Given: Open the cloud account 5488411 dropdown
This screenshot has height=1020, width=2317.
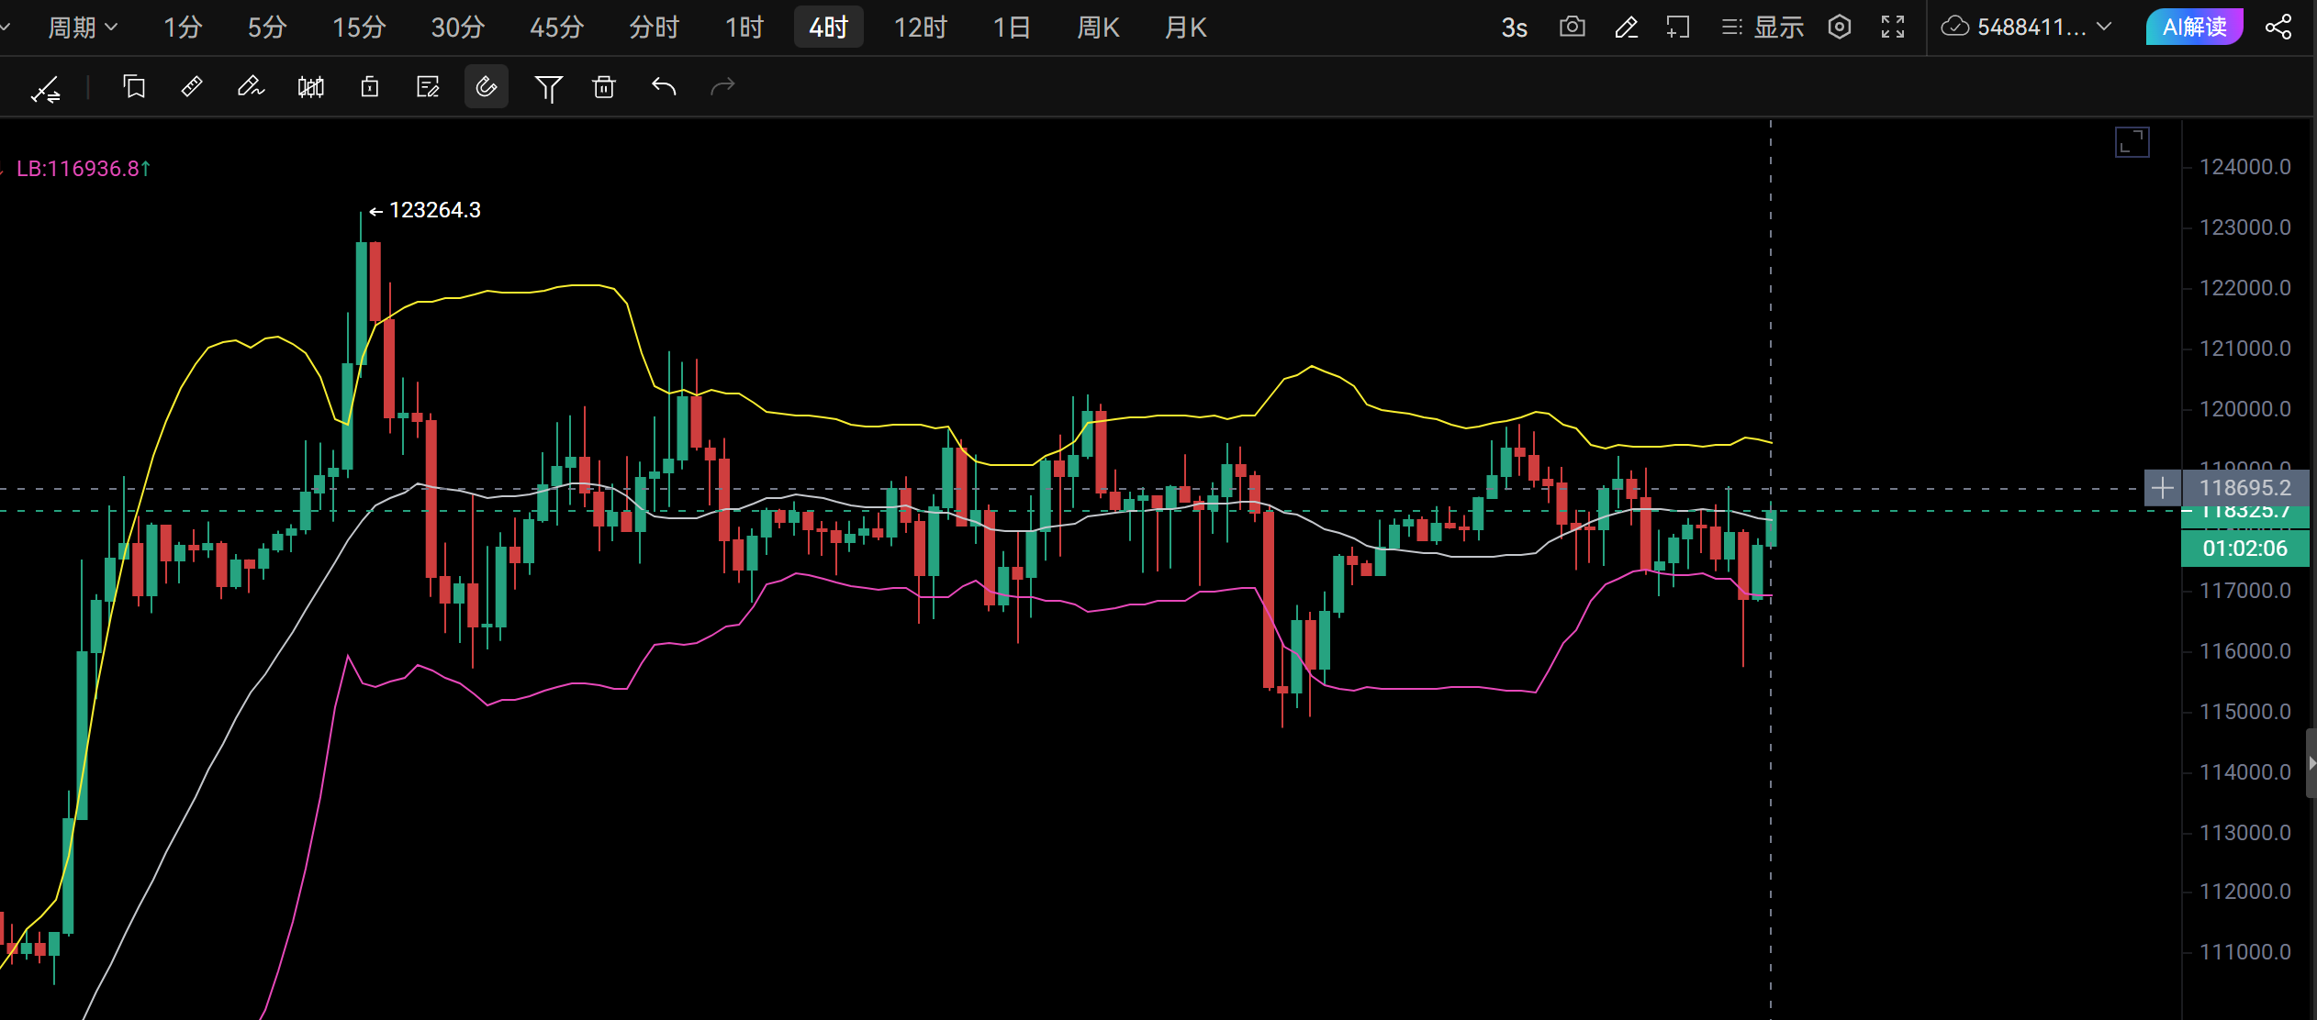Looking at the screenshot, I should 2027,28.
